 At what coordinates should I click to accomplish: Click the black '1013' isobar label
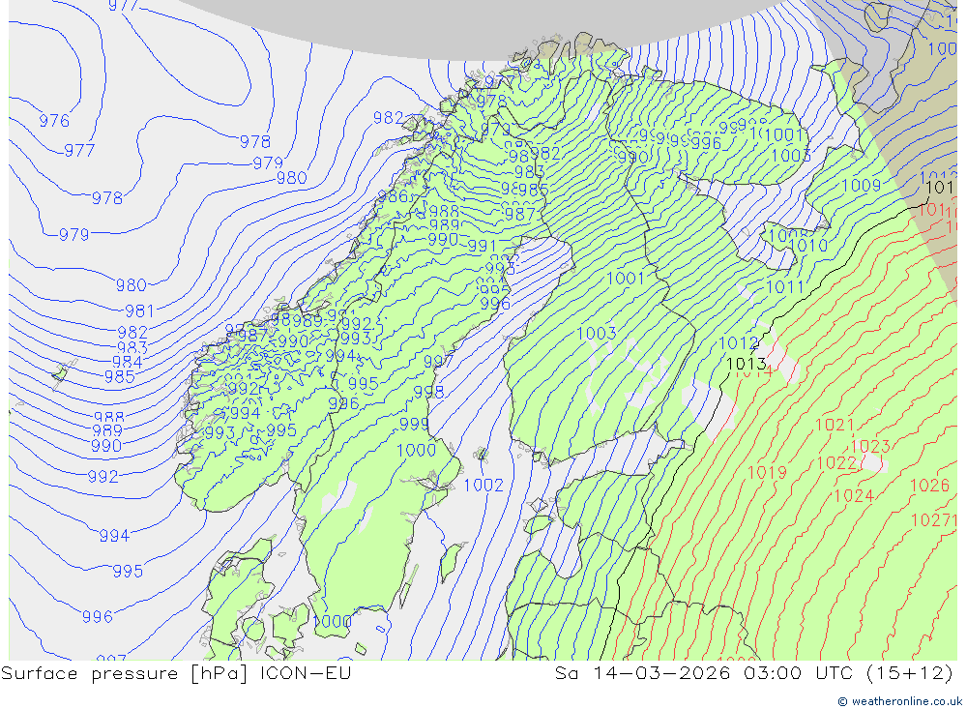pos(747,364)
